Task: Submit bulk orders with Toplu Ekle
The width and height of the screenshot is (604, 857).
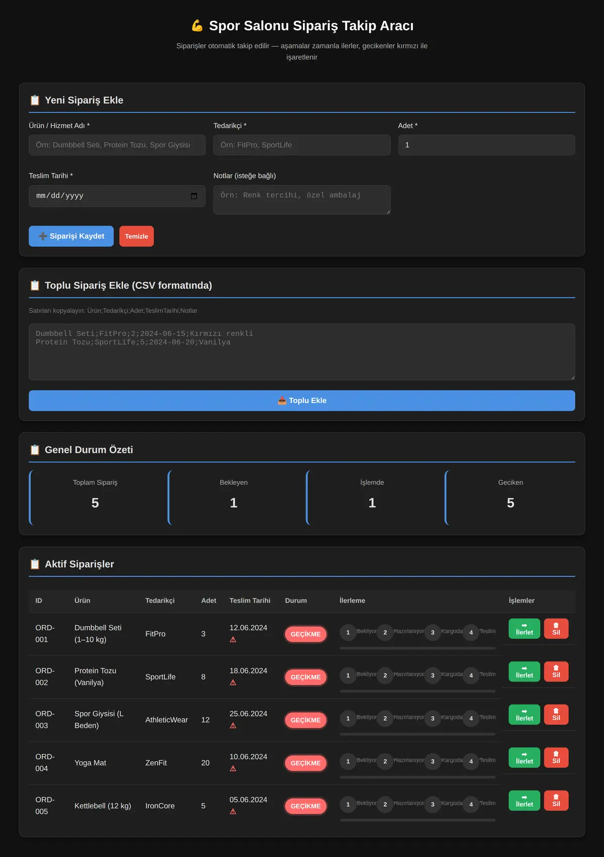Action: point(302,401)
